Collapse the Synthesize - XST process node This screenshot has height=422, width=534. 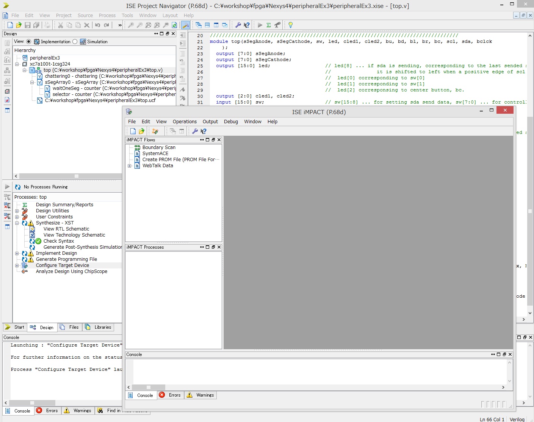[17, 223]
